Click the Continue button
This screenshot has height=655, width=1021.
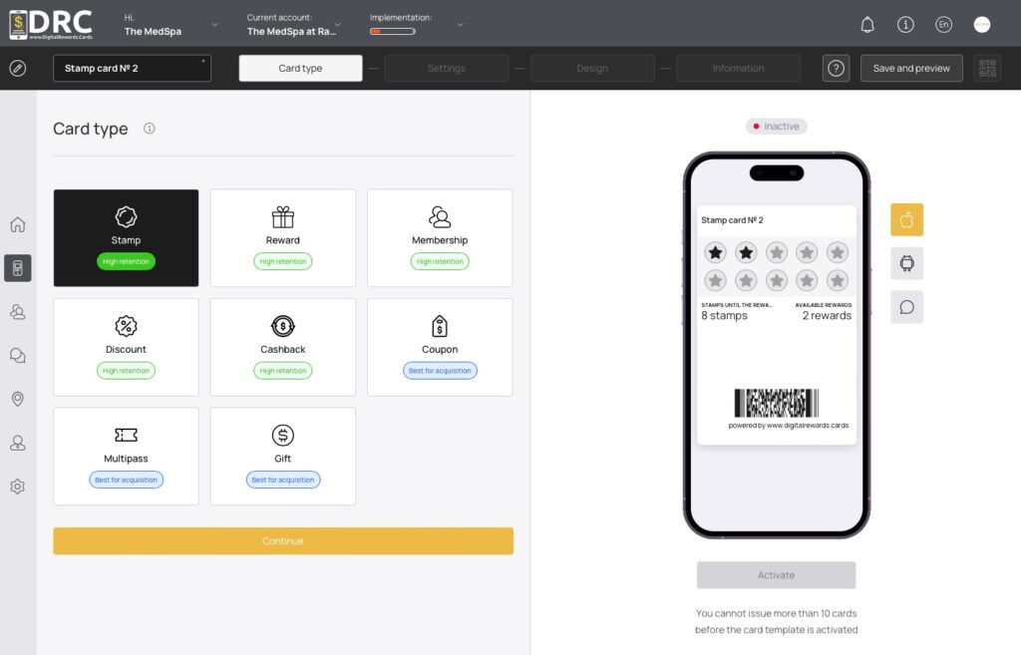pyautogui.click(x=283, y=541)
